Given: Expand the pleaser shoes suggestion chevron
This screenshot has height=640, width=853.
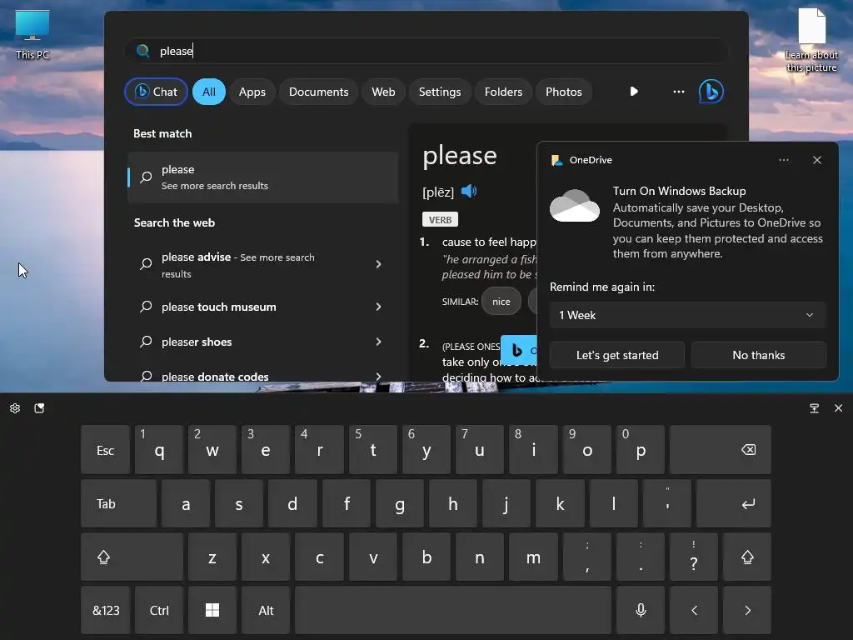Looking at the screenshot, I should click(x=378, y=342).
